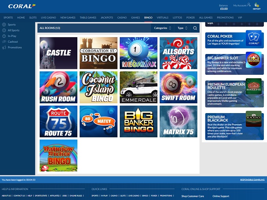Open the Rush Room bingo tile
Screen dimensions: 267x200
click(59, 87)
